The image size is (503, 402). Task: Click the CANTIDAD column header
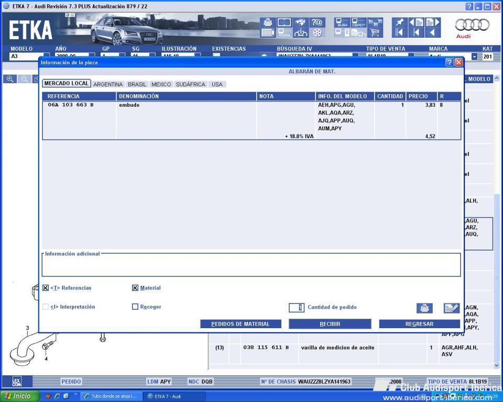(x=390, y=96)
